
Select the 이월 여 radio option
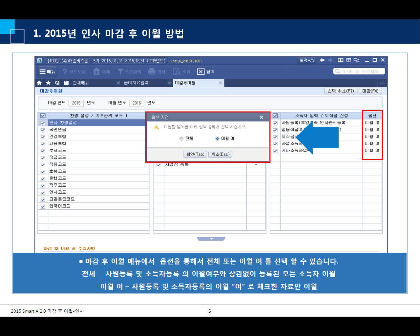point(217,138)
